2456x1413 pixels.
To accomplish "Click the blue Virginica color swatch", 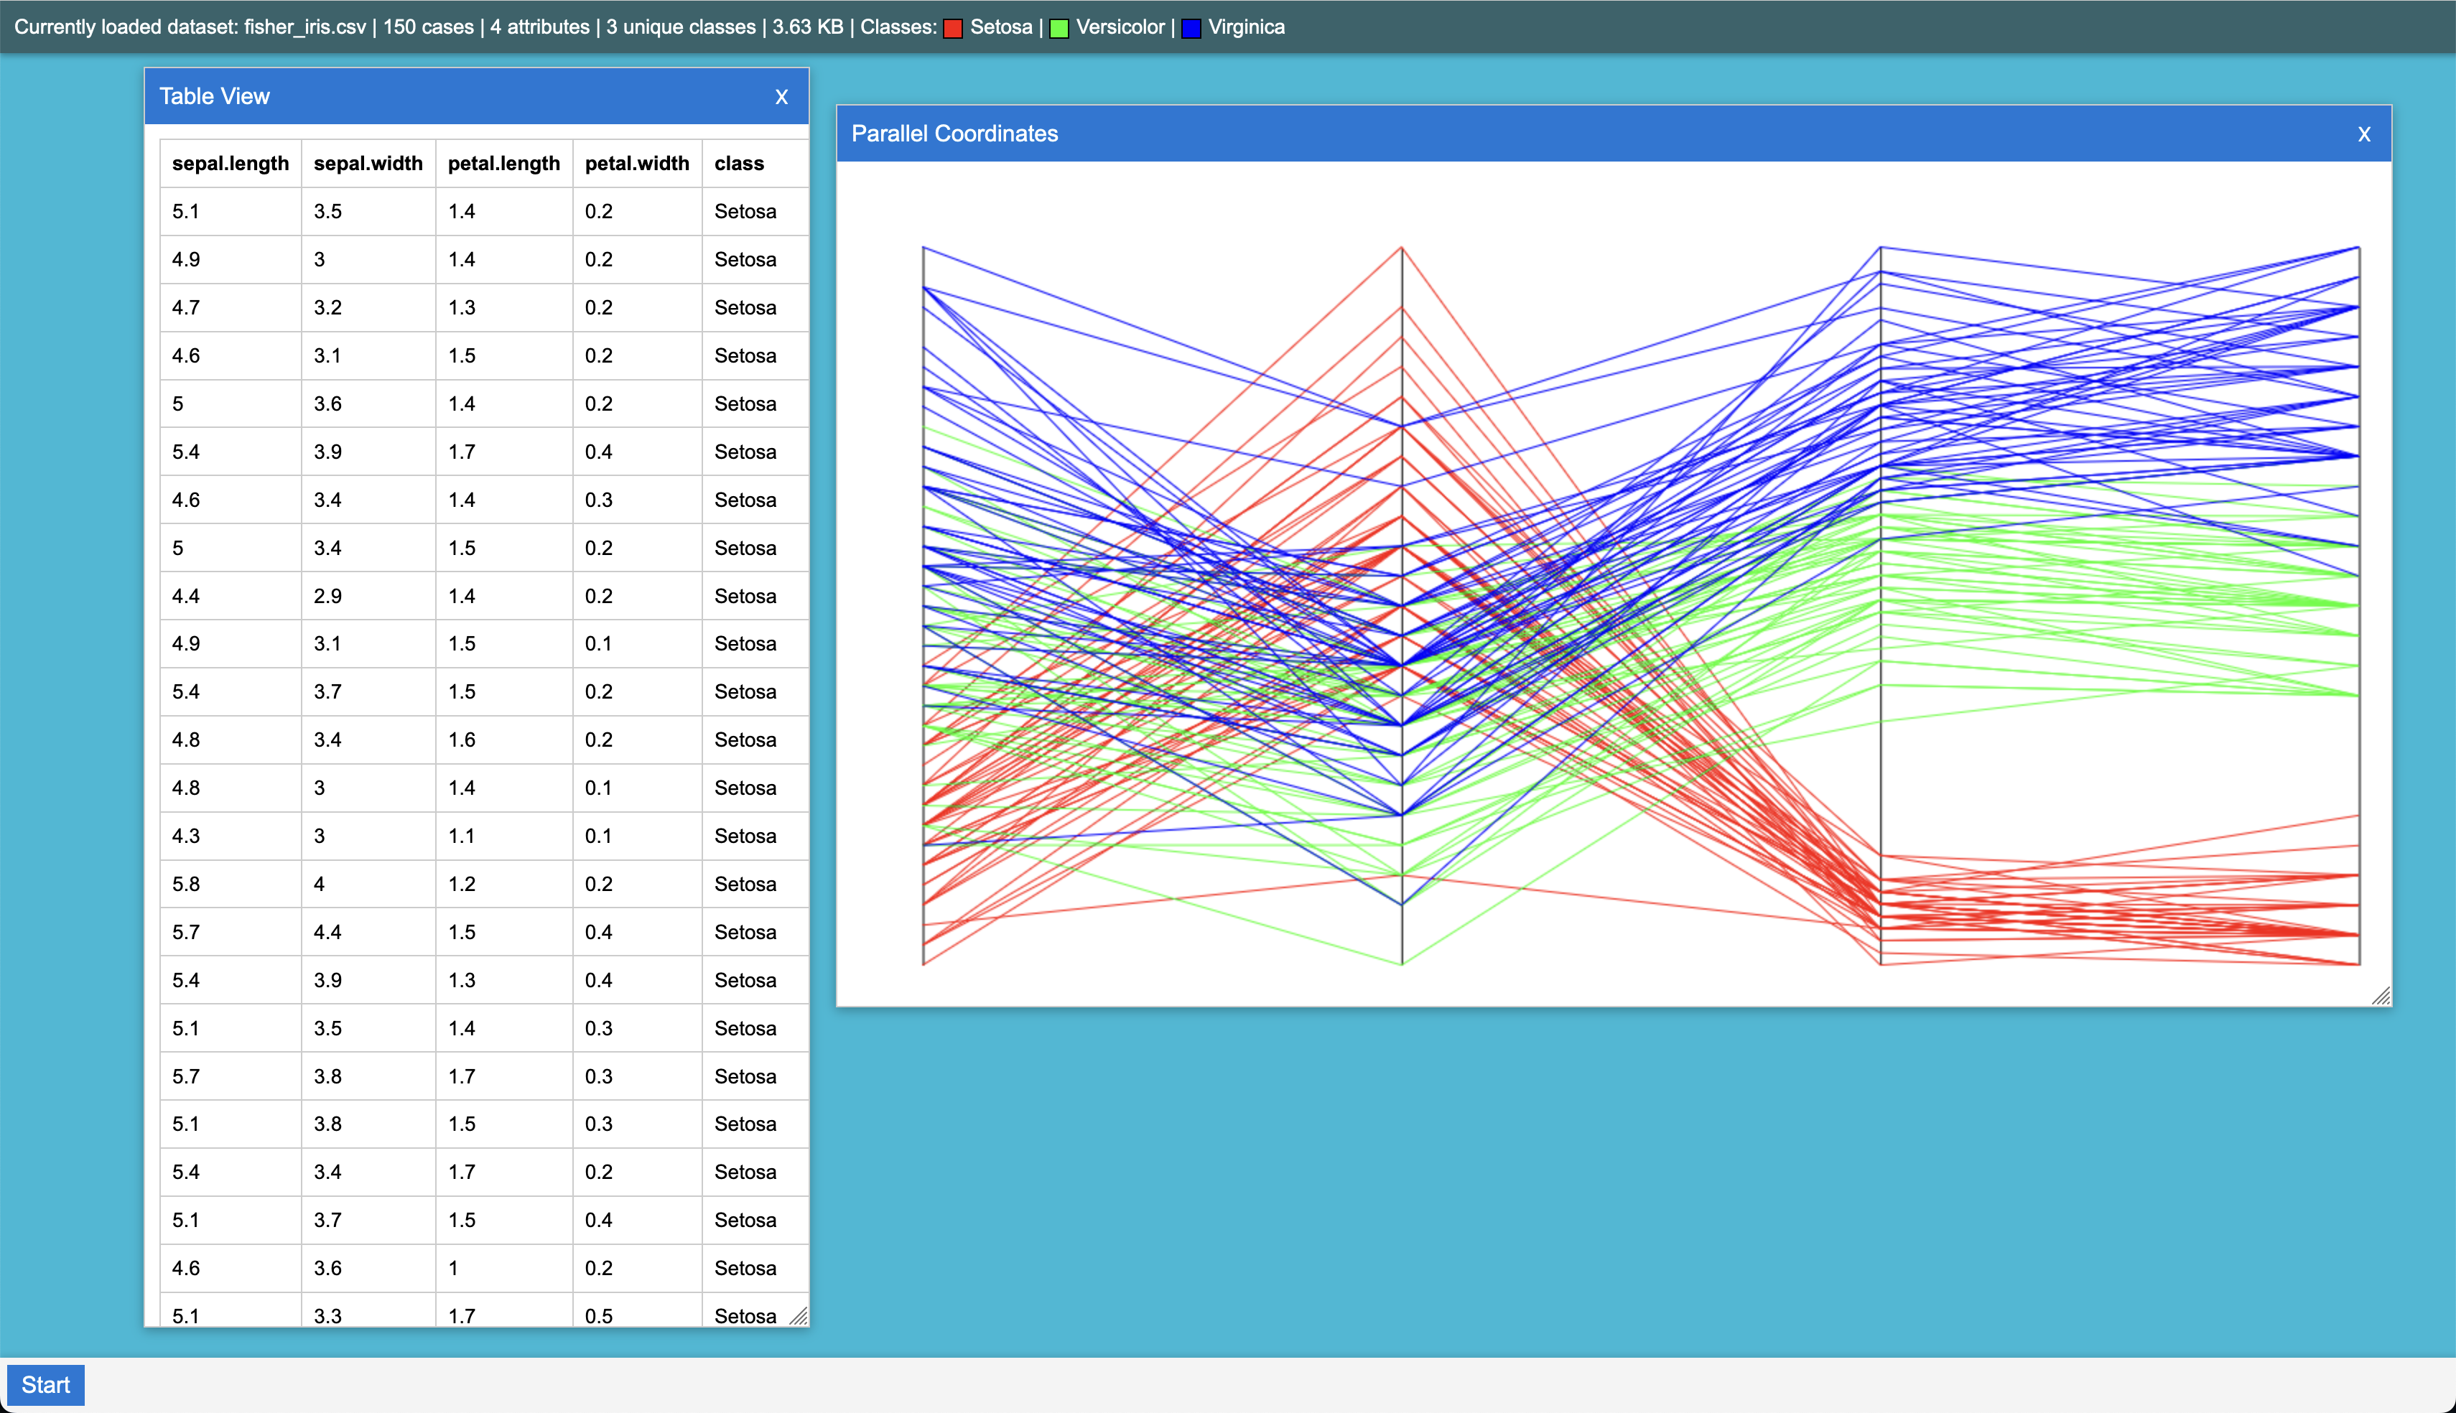I will 1191,28.
